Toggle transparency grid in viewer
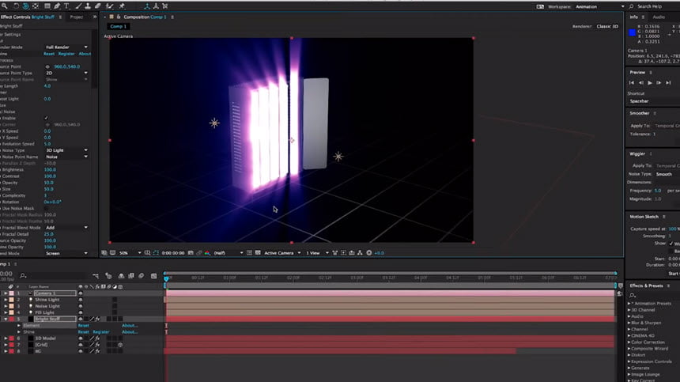Image resolution: width=680 pixels, height=382 pixels. click(x=258, y=253)
